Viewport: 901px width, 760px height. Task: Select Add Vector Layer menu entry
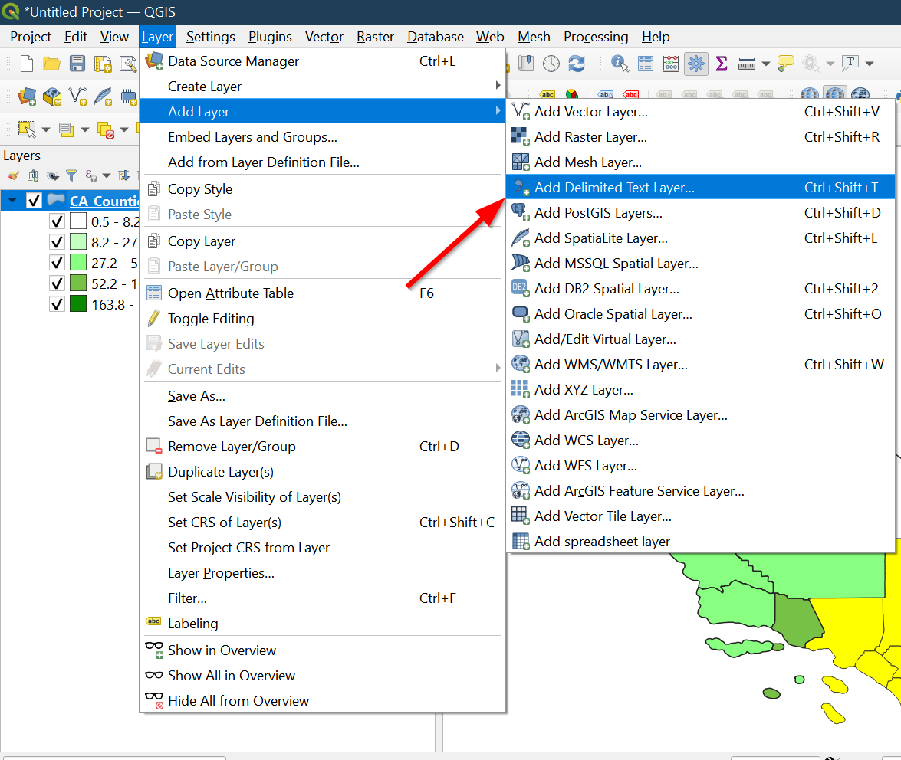pos(590,112)
